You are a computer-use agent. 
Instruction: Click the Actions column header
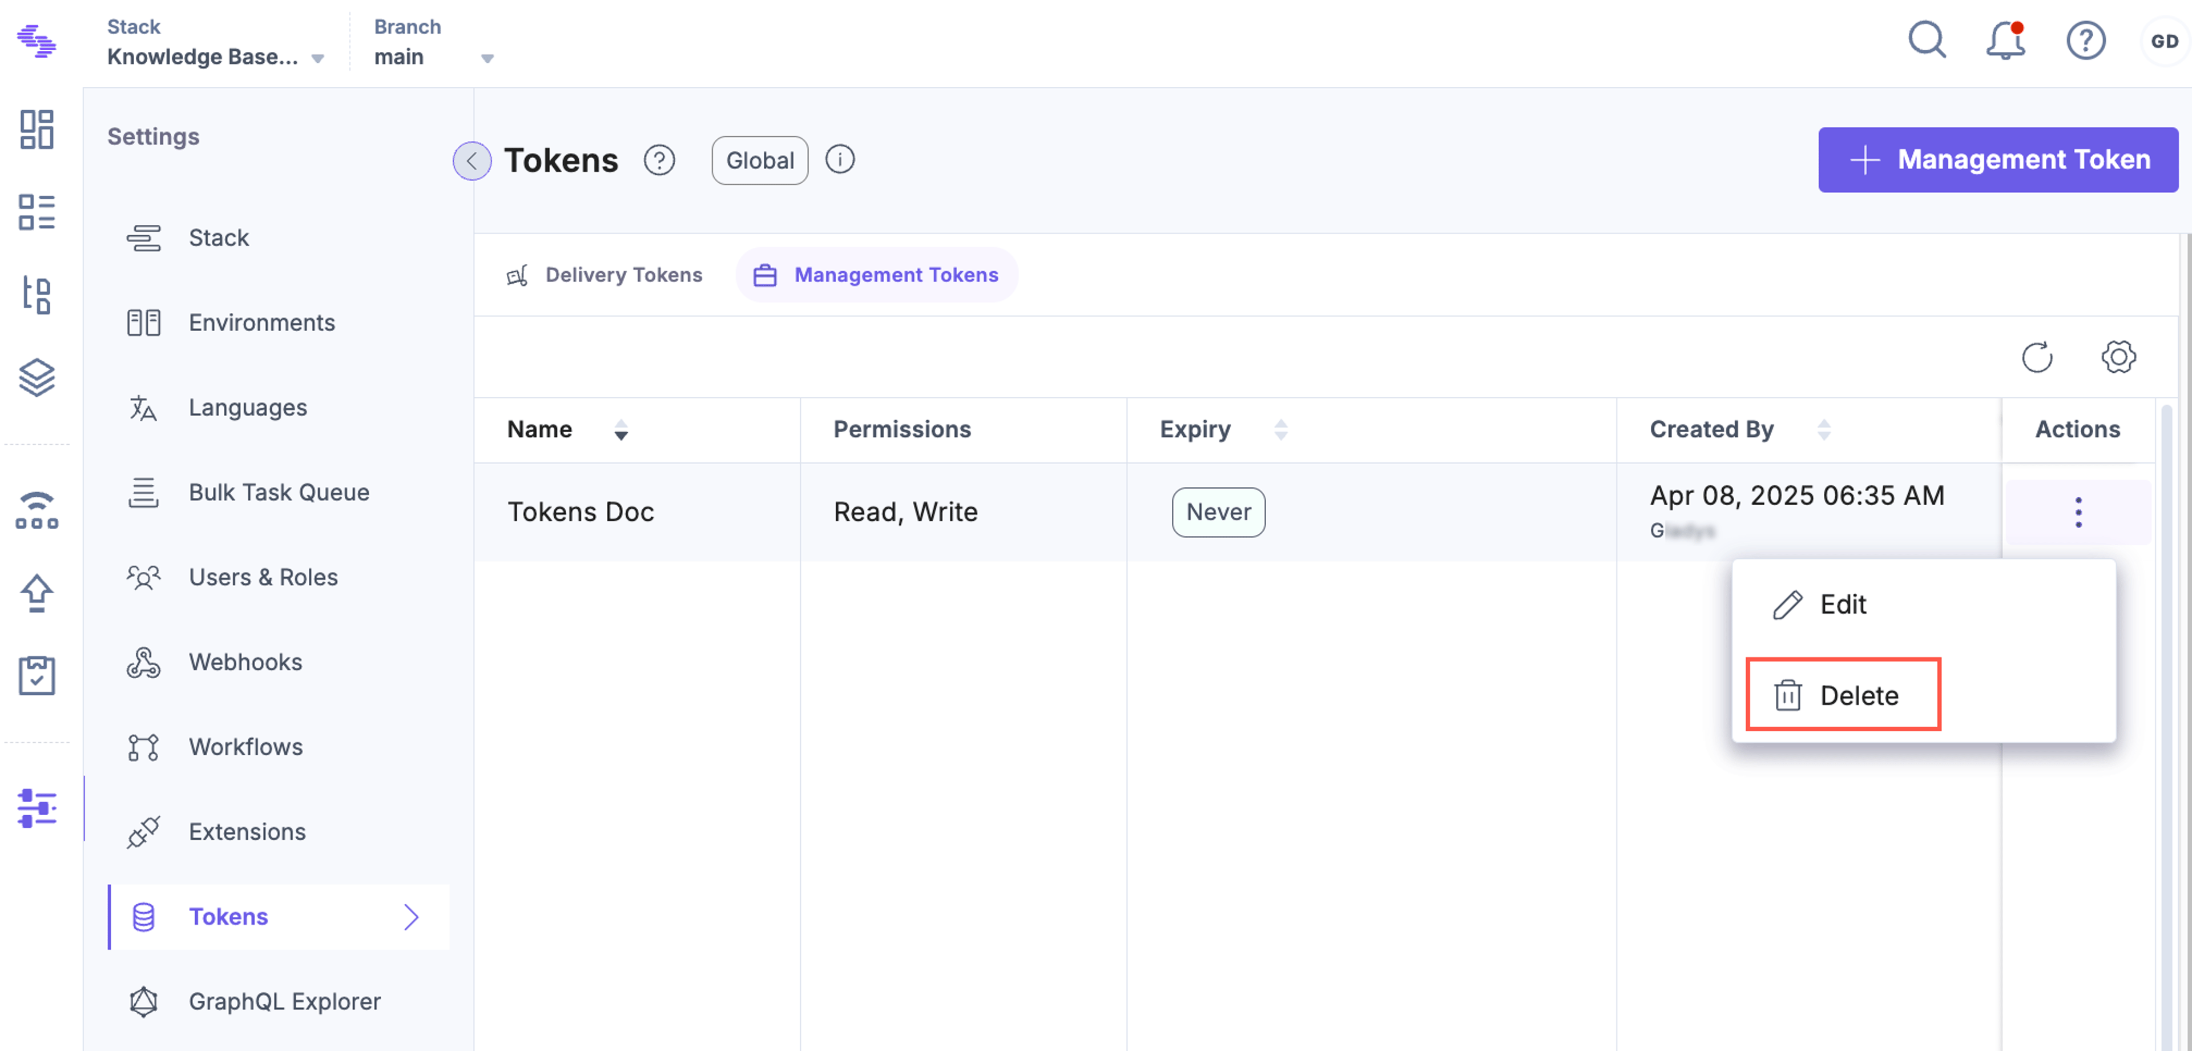2077,430
